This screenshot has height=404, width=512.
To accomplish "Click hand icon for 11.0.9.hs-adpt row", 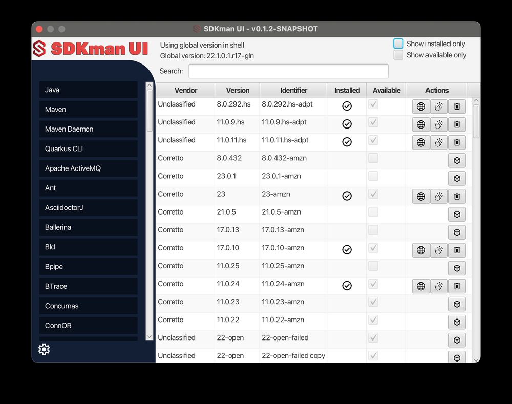I will 439,124.
